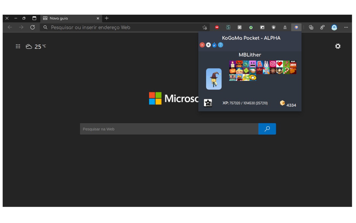The image size is (356, 223).
Task: Open new tab page settings gear
Action: tap(338, 46)
